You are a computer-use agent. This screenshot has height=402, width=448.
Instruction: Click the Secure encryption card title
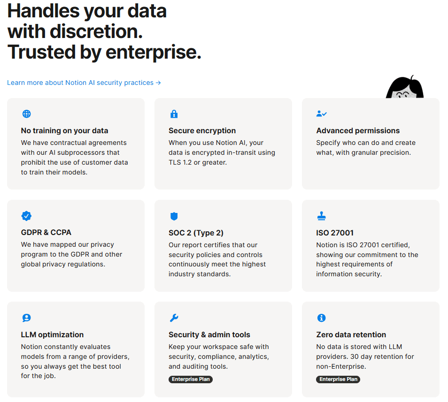click(202, 130)
